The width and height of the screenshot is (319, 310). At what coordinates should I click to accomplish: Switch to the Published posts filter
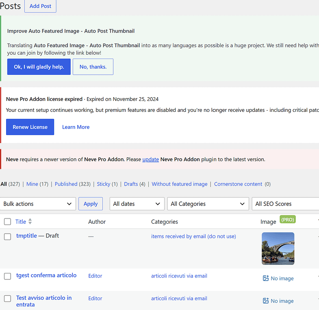point(66,184)
